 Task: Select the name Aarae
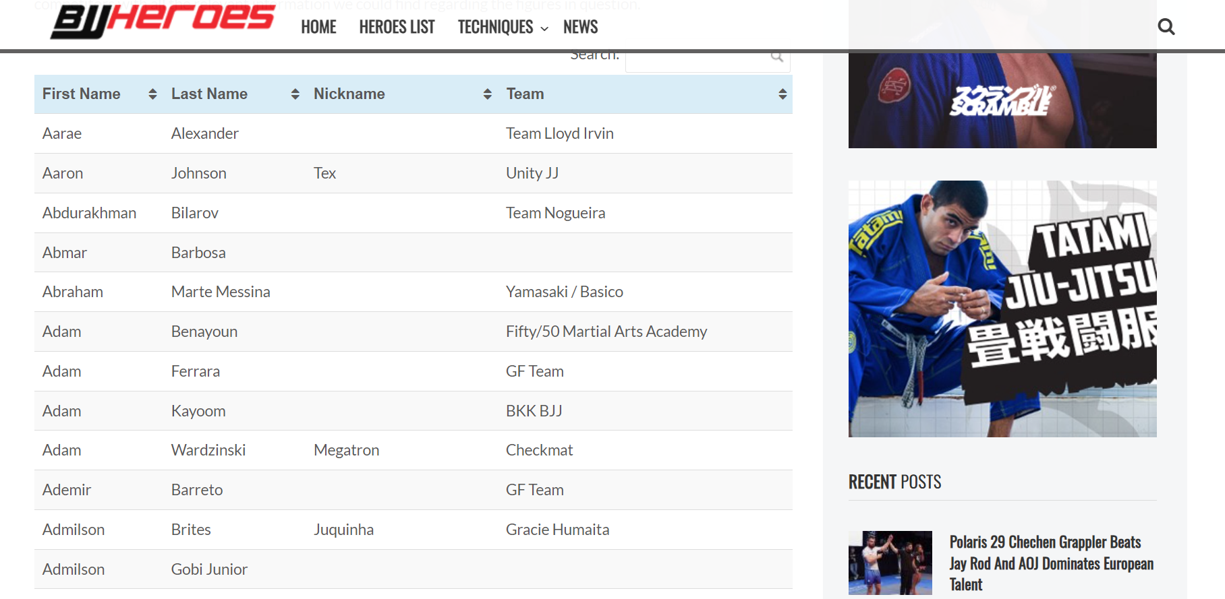click(x=62, y=133)
